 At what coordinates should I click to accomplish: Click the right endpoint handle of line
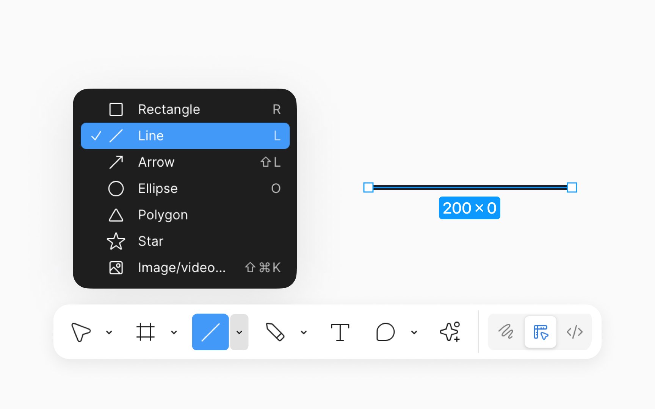click(x=572, y=187)
